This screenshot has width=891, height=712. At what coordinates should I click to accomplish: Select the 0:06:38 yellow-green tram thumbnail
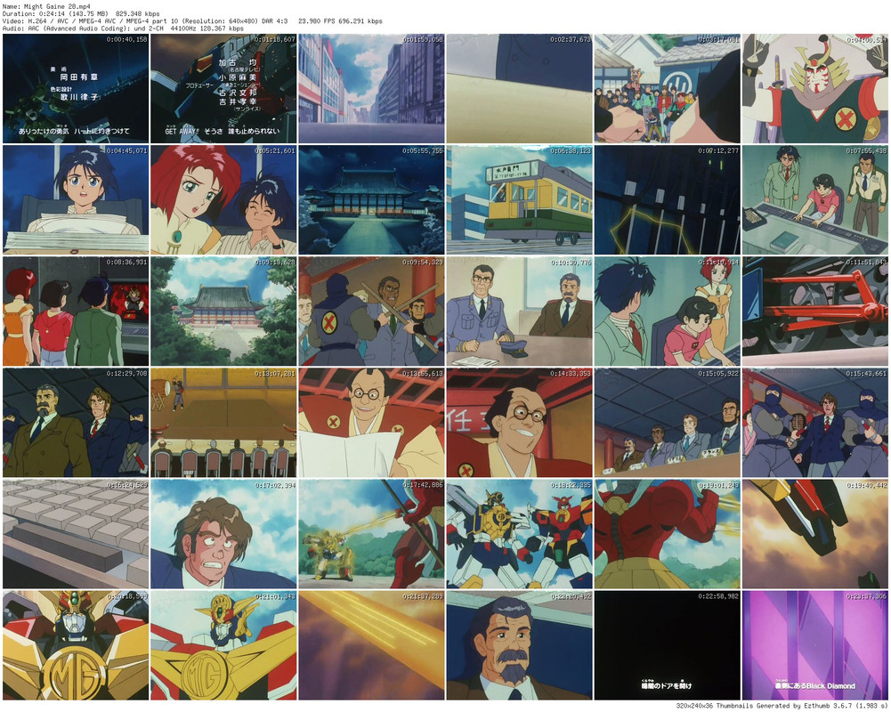(x=519, y=200)
